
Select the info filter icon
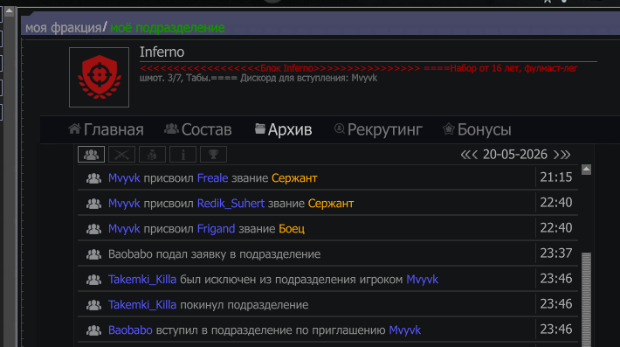[183, 155]
